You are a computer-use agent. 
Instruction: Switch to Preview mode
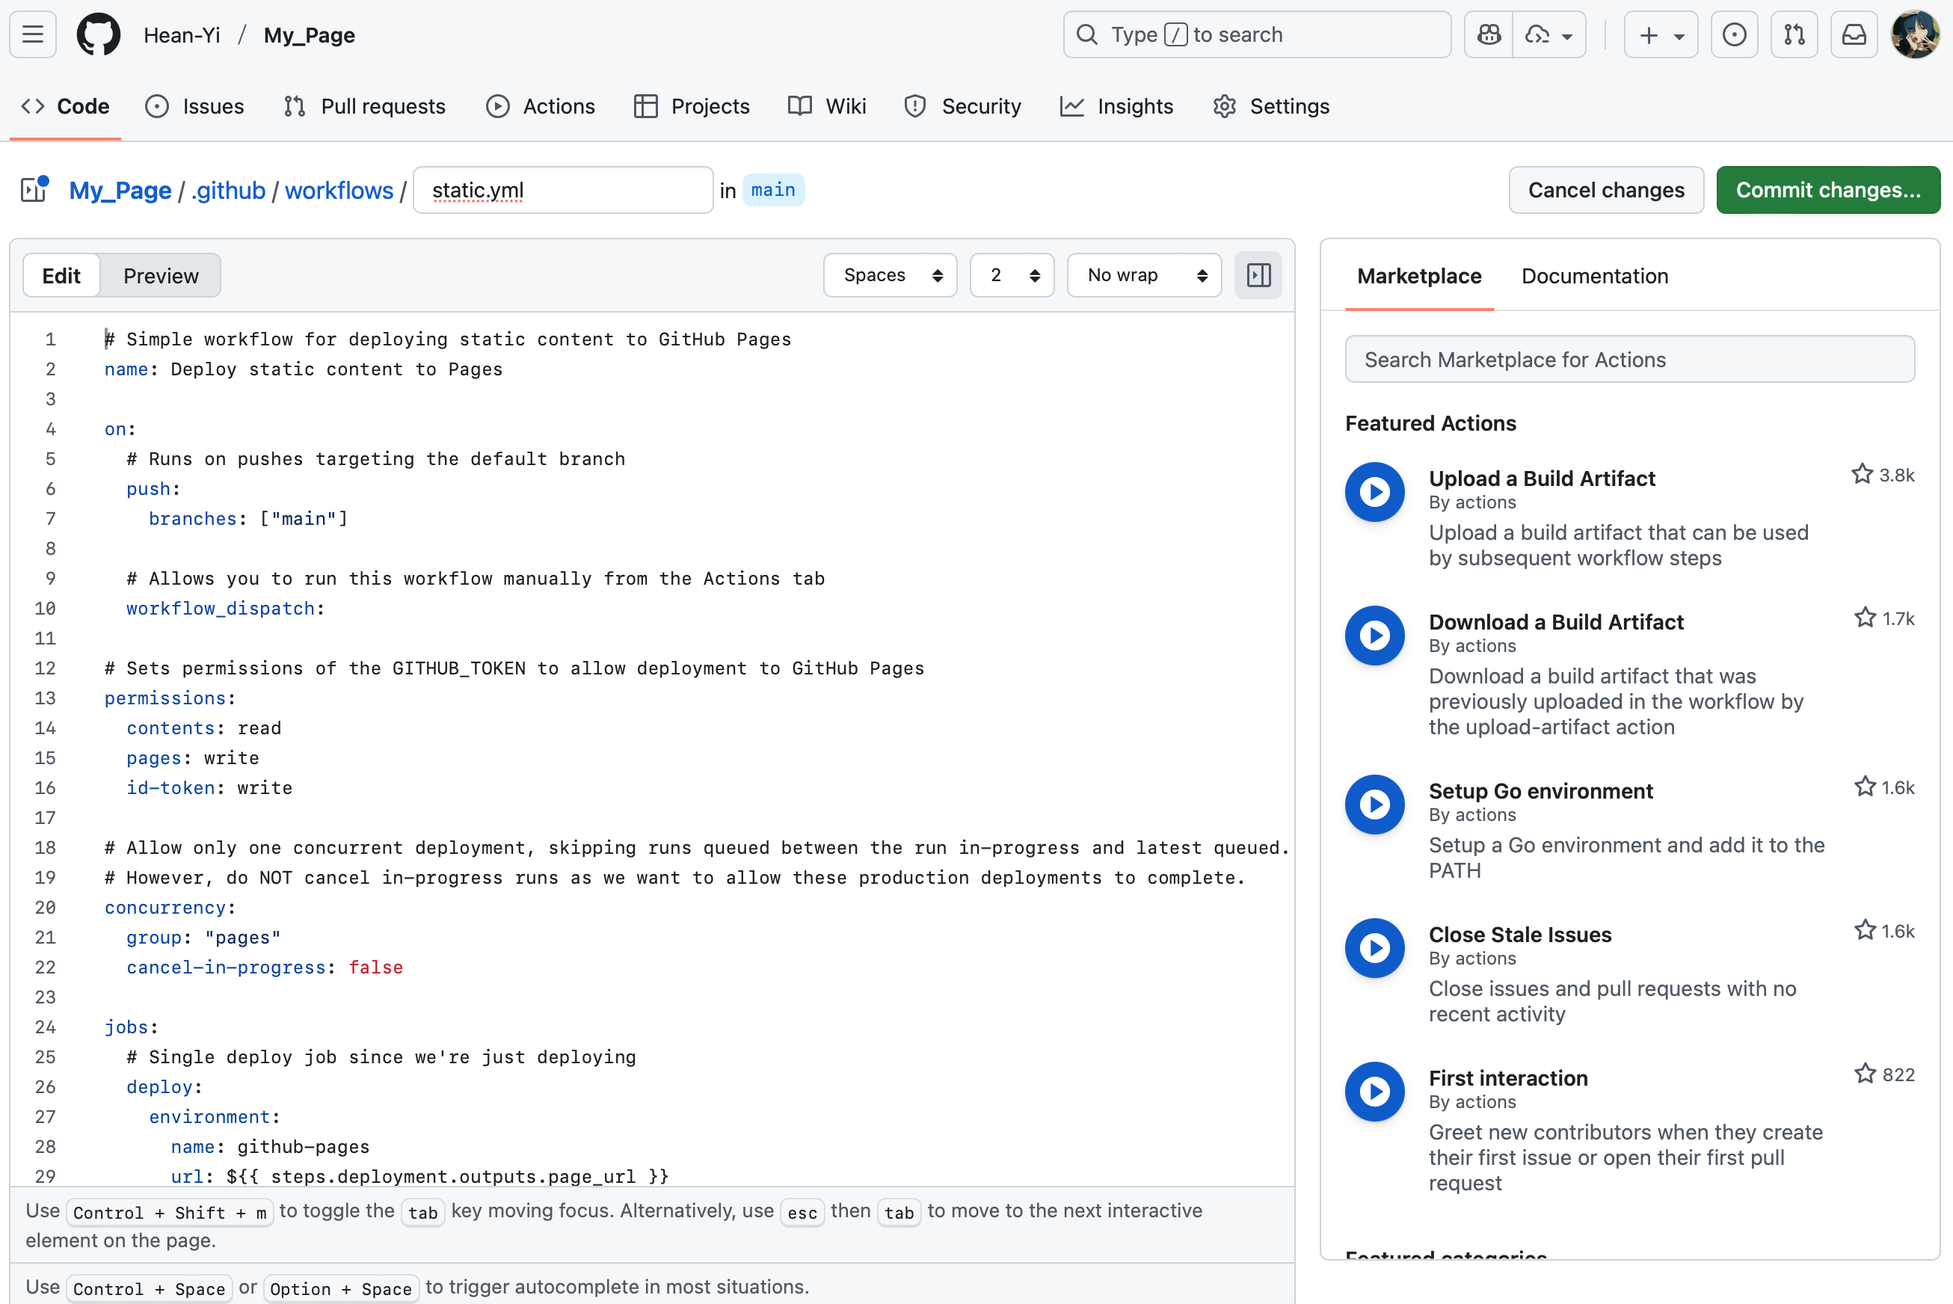(161, 275)
